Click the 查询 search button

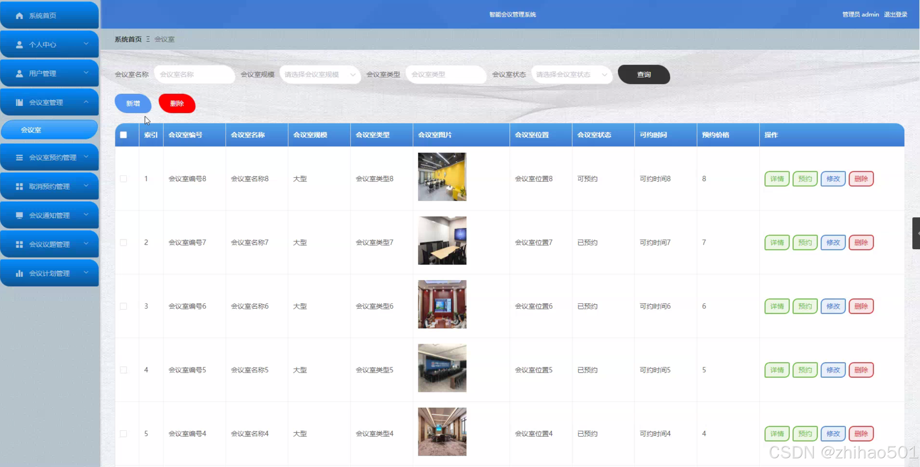click(x=644, y=75)
